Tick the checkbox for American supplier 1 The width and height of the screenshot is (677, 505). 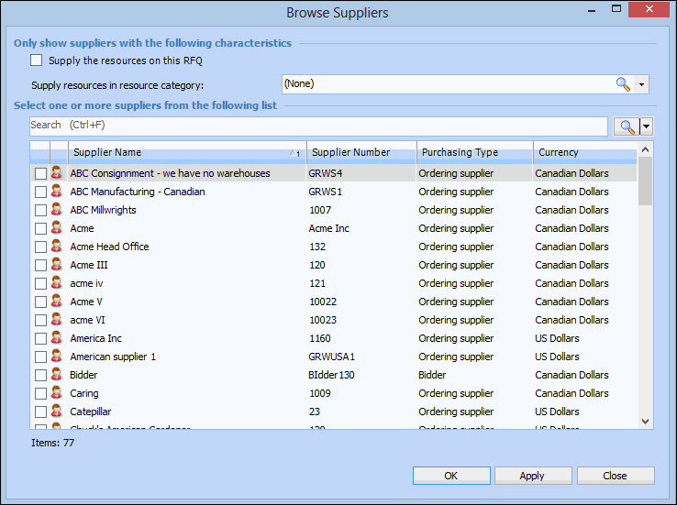tap(40, 357)
